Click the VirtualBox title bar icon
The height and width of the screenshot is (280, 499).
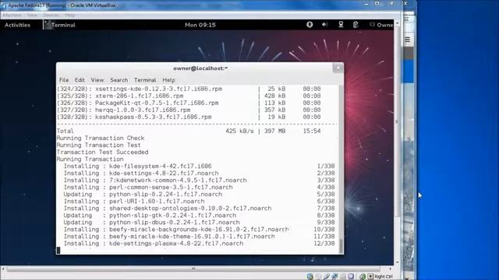(4, 5)
